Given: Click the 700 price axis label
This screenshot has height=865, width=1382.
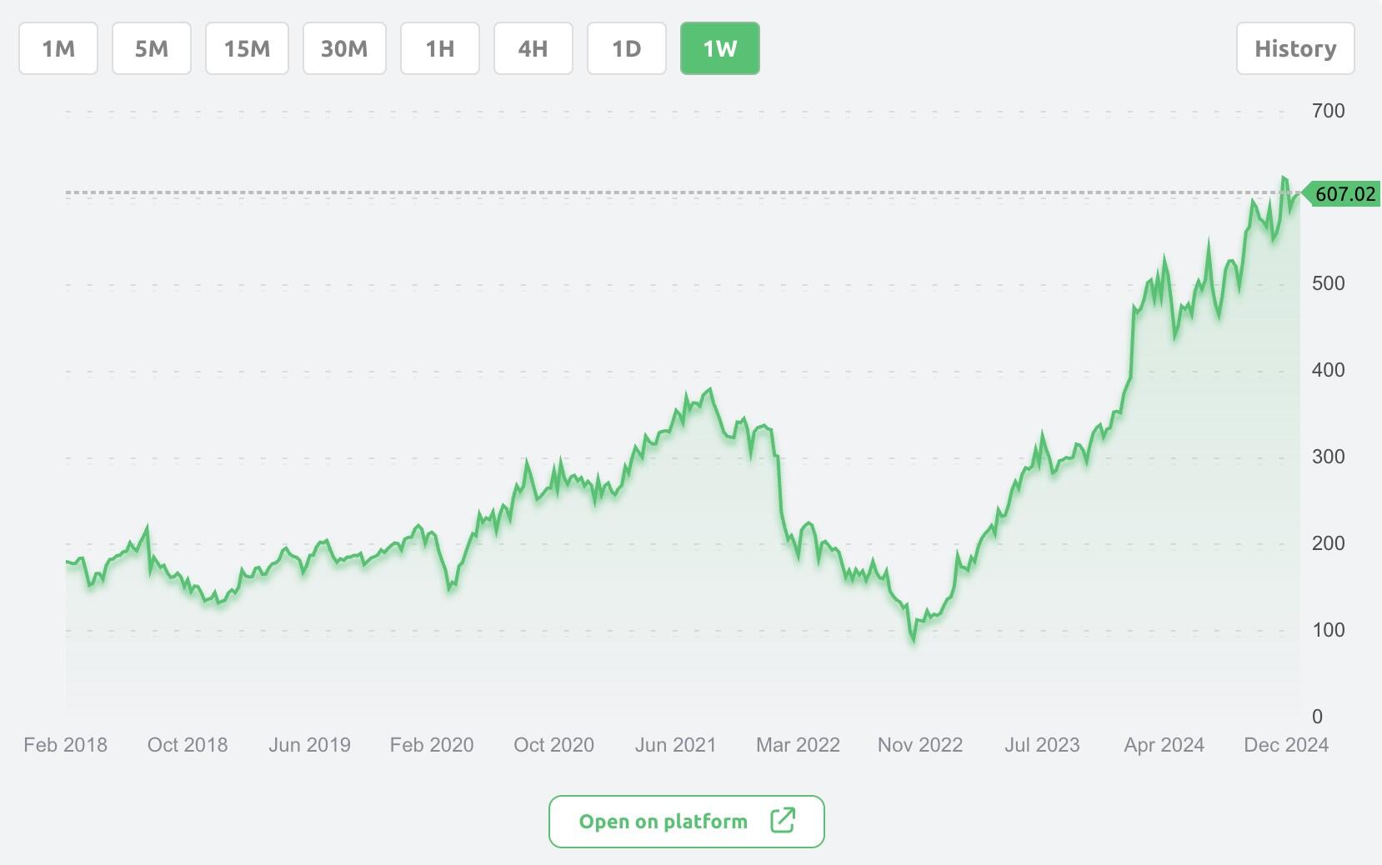Looking at the screenshot, I should [1329, 111].
